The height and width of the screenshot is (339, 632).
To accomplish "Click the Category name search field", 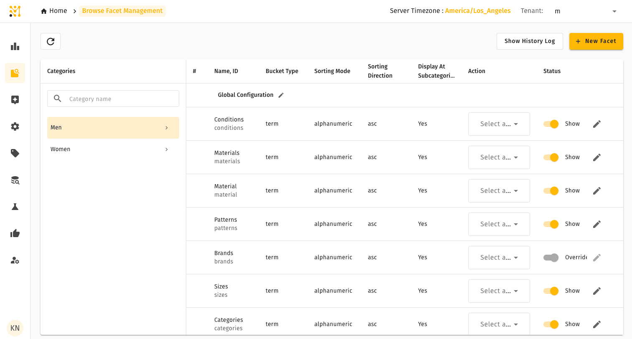I will (x=113, y=99).
